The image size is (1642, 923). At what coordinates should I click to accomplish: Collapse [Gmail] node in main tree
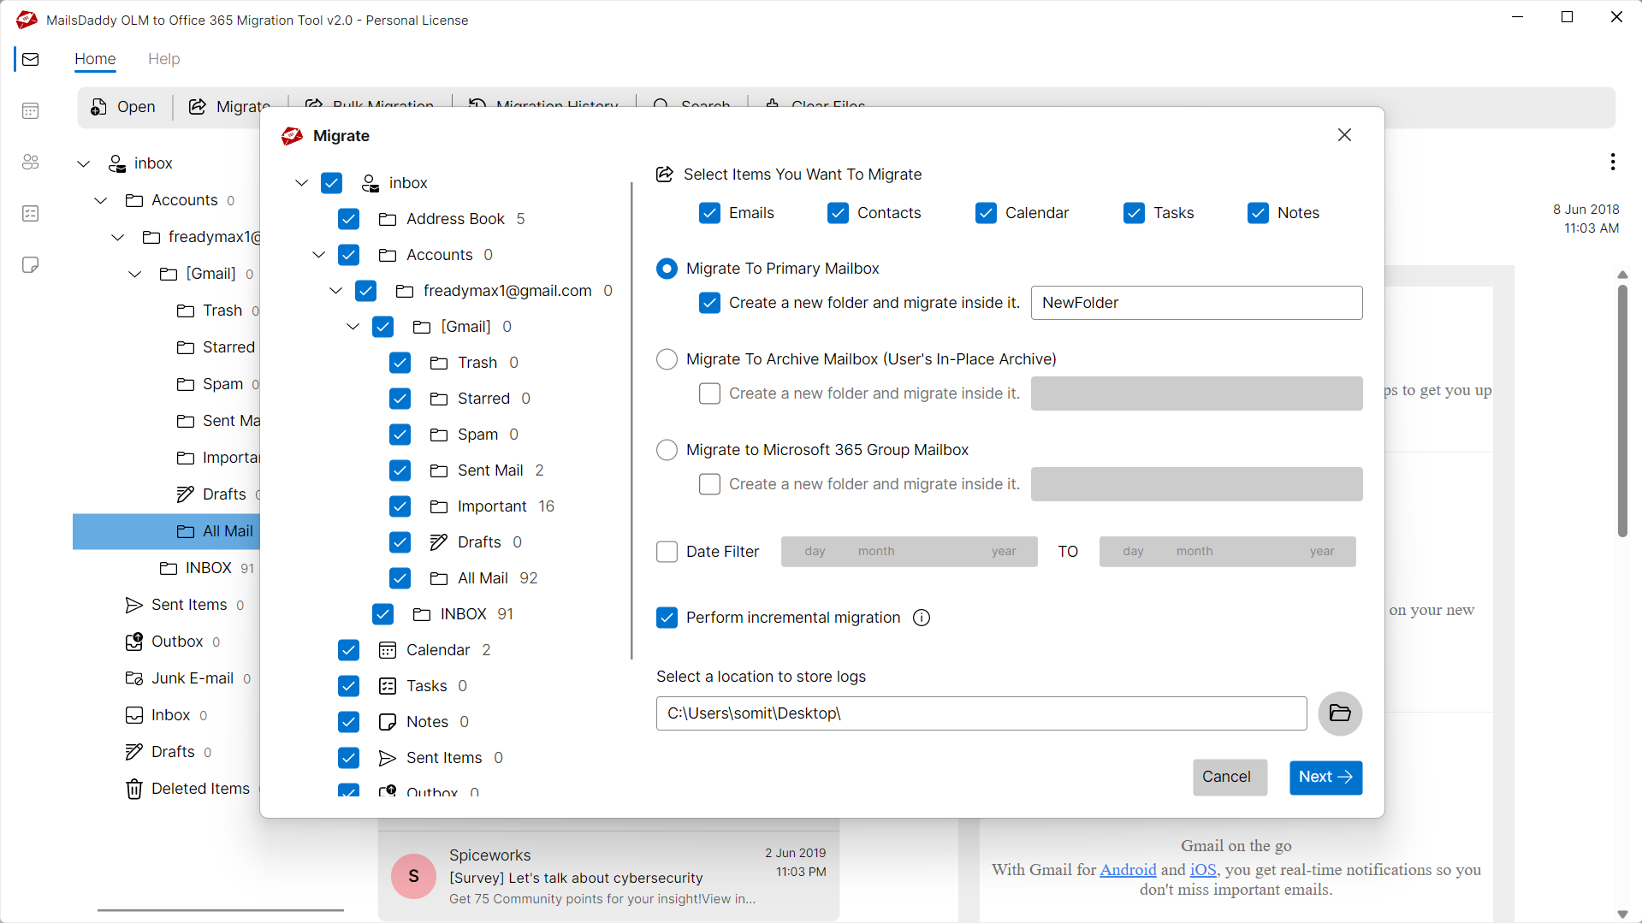[134, 274]
